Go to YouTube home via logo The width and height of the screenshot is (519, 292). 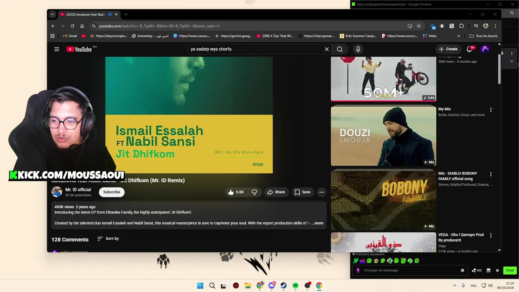(79, 49)
